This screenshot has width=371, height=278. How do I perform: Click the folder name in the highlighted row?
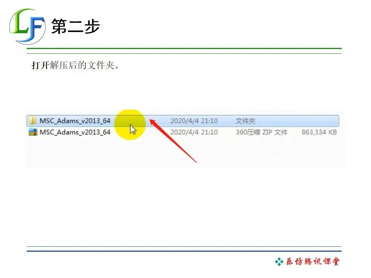(75, 121)
